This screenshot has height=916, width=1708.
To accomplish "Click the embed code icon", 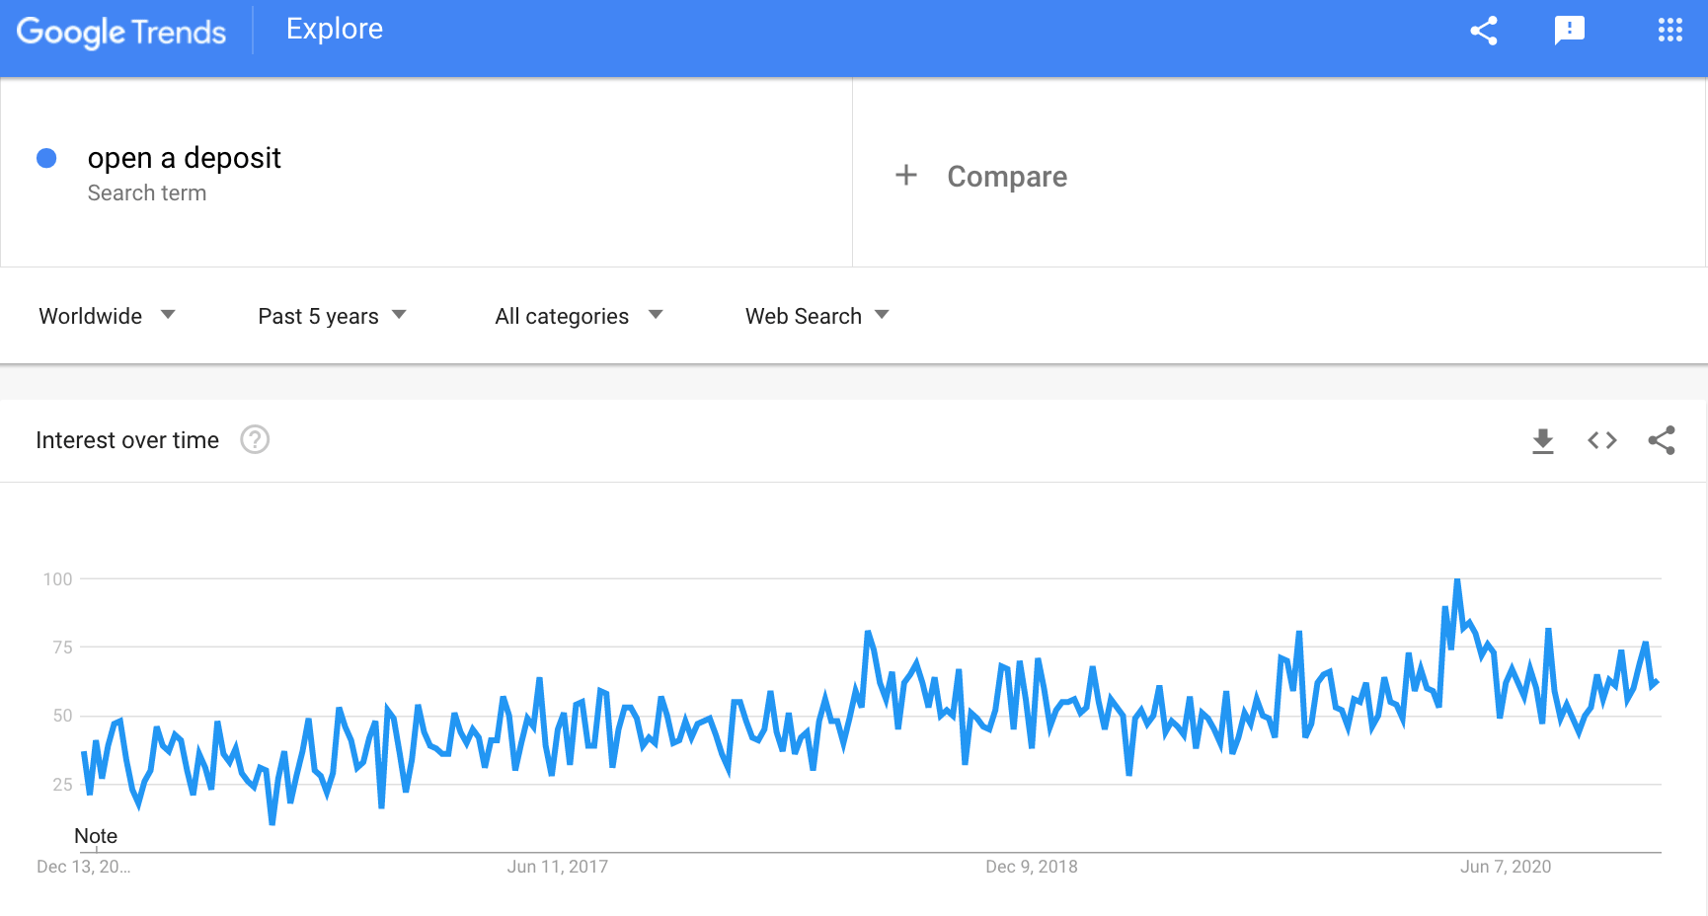I will pos(1601,440).
